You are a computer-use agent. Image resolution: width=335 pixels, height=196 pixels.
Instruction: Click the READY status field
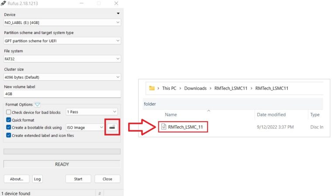[x=62, y=164]
